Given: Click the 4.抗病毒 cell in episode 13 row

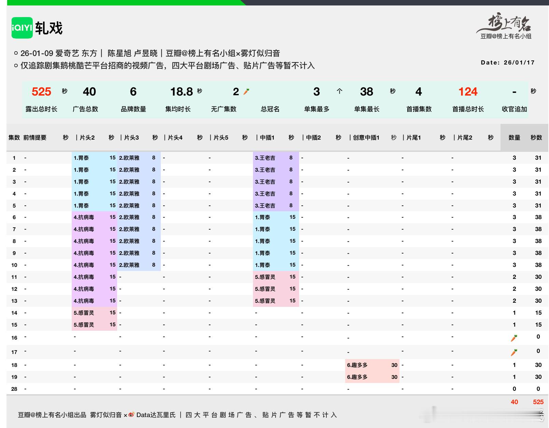Looking at the screenshot, I should tap(95, 301).
